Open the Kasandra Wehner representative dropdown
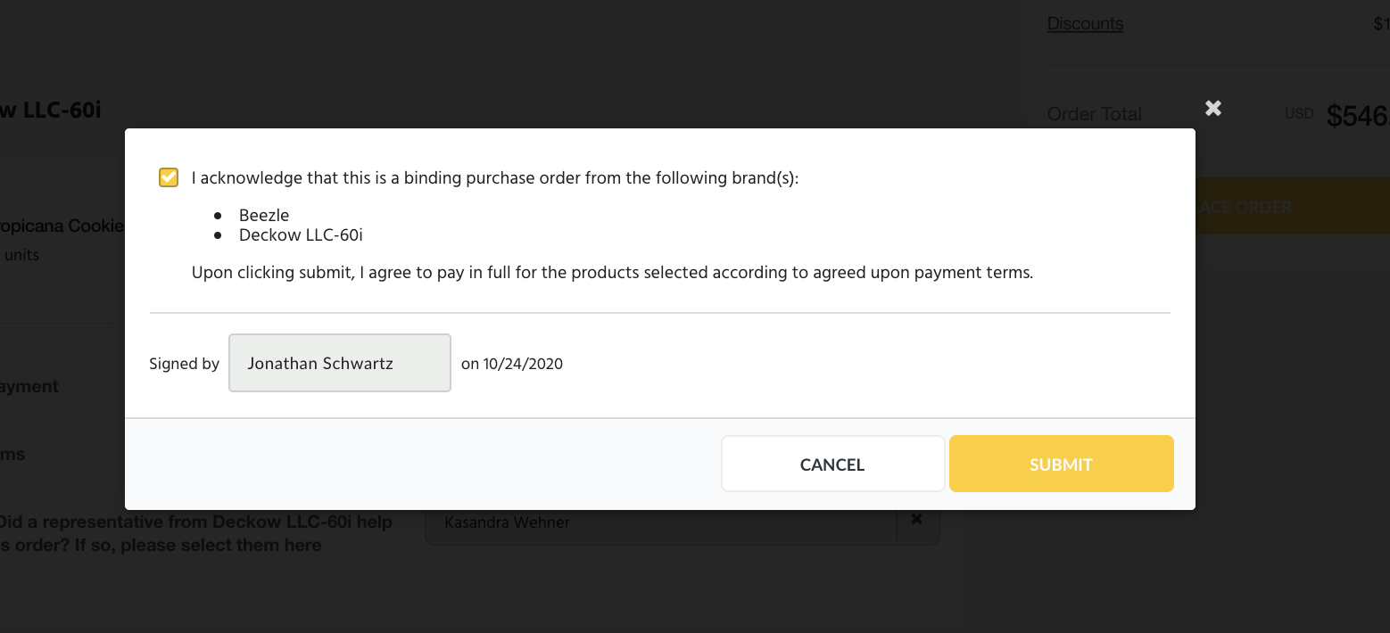Viewport: 1390px width, 633px height. point(660,522)
